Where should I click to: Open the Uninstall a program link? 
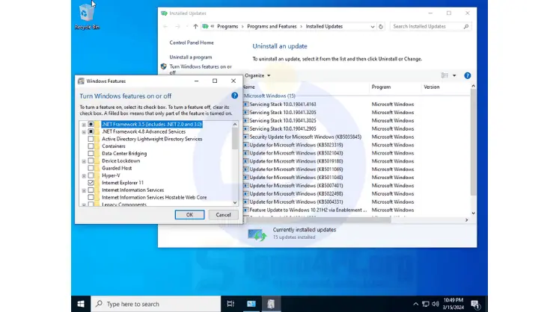[190, 57]
